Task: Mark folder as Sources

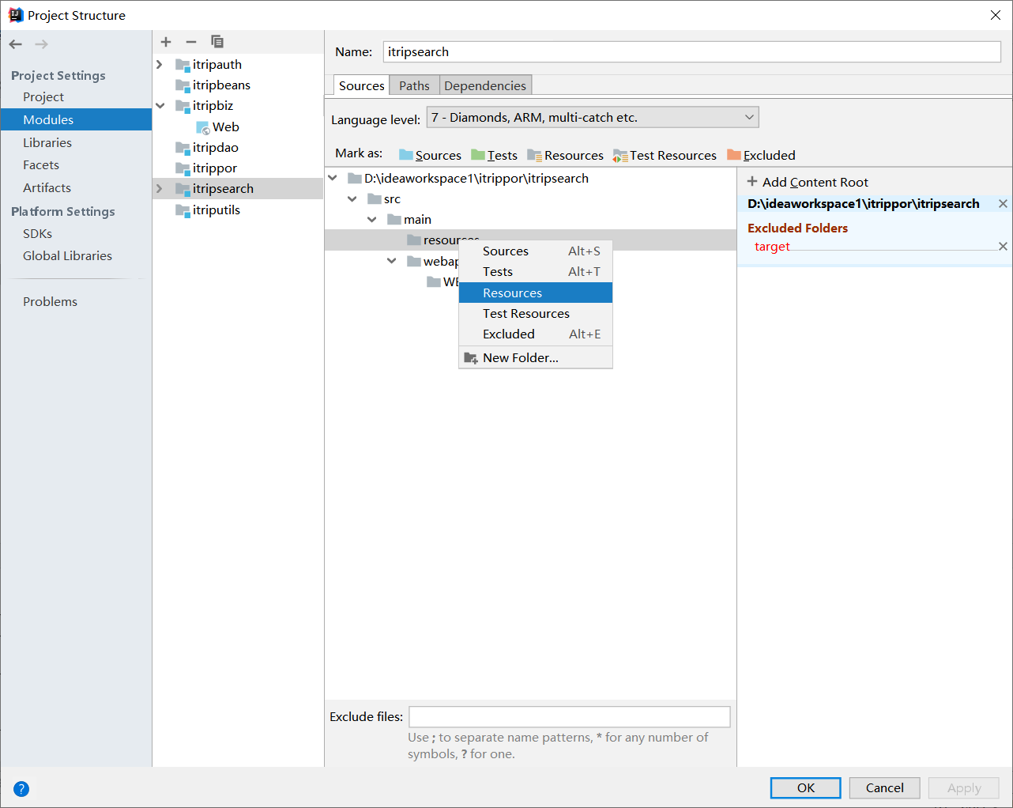Action: (430, 155)
